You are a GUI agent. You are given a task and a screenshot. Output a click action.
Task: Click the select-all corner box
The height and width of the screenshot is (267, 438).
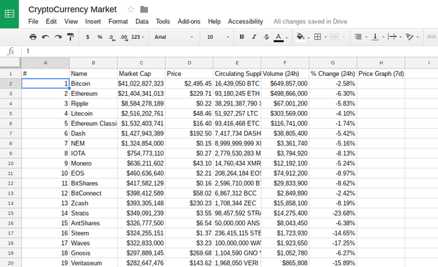[x=11, y=63]
